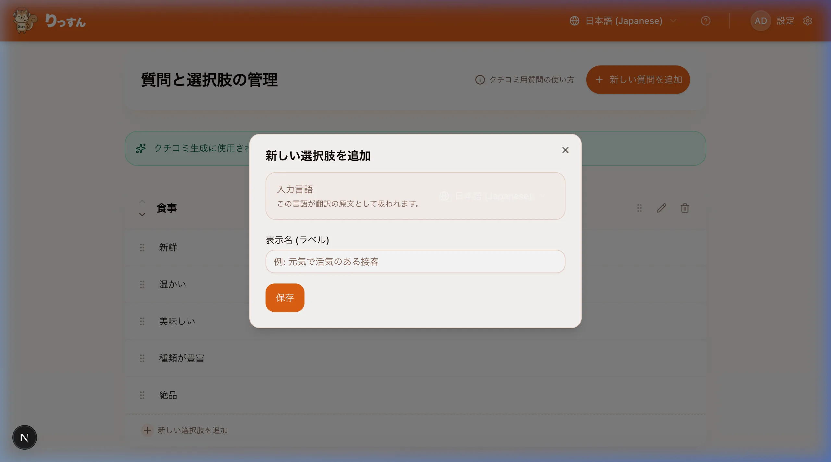
Task: Click the drag handle next to 新鮮
Action: click(x=142, y=248)
